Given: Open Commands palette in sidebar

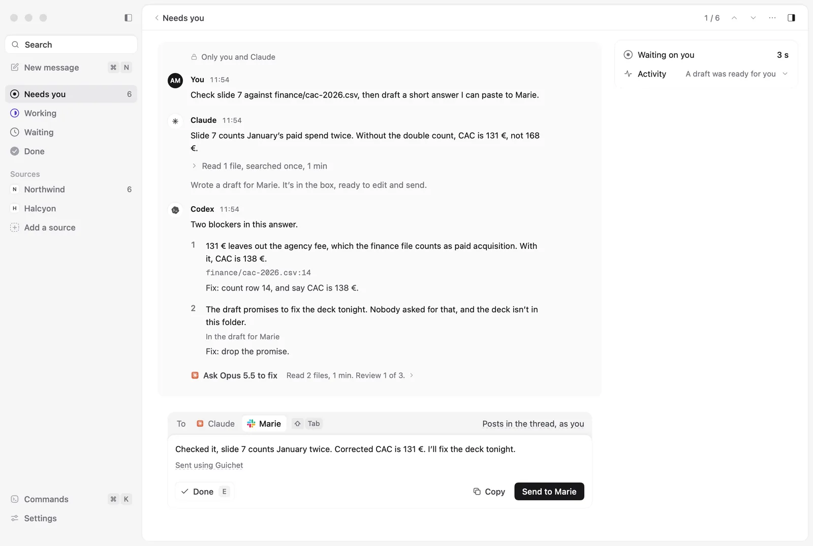Looking at the screenshot, I should (71, 499).
